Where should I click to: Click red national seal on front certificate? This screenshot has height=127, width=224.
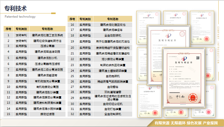click(193, 98)
